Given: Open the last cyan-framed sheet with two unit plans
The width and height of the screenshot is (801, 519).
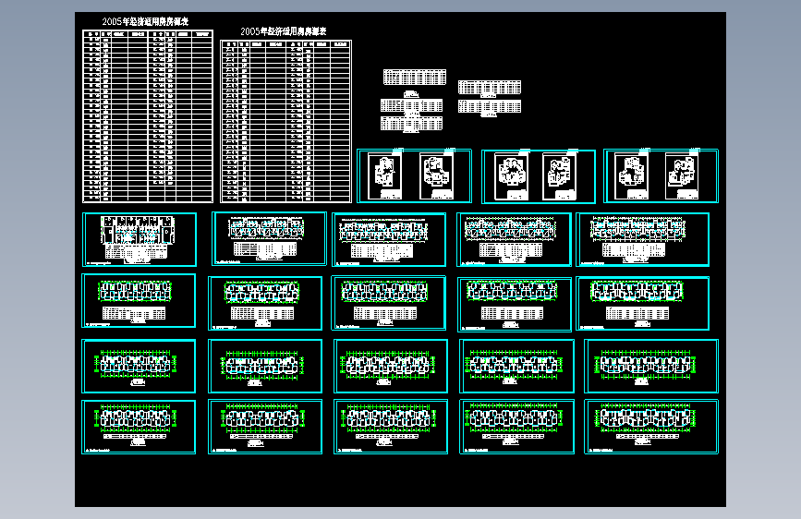Looking at the screenshot, I should pyautogui.click(x=661, y=175).
